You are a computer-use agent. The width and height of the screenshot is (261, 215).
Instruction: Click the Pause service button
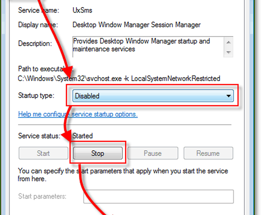pos(153,153)
